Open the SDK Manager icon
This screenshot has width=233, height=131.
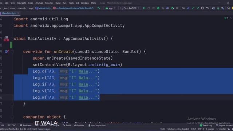pos(222,8)
